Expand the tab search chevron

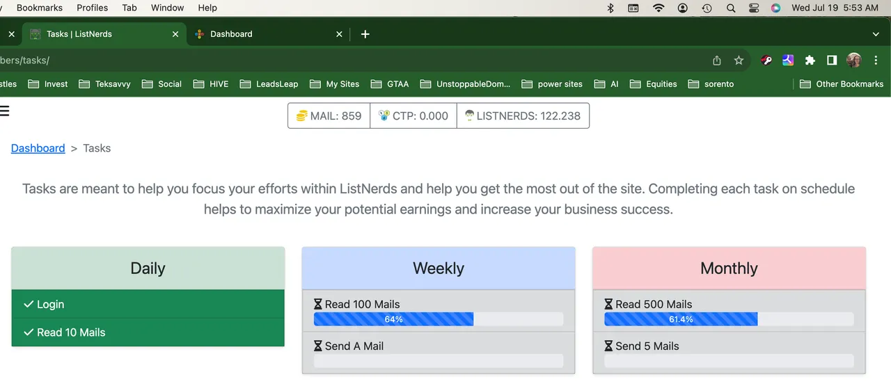[x=876, y=34]
